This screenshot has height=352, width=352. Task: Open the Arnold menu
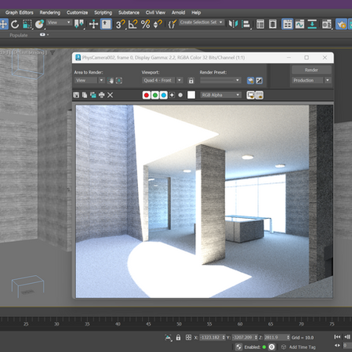click(x=178, y=13)
